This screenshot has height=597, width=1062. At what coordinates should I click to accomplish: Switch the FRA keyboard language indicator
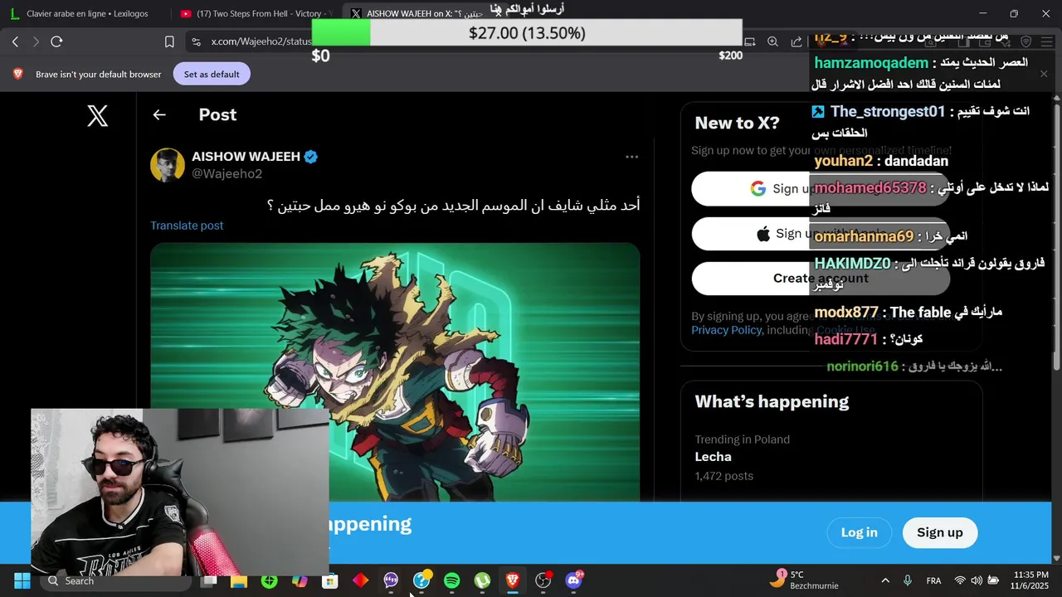[x=933, y=580]
